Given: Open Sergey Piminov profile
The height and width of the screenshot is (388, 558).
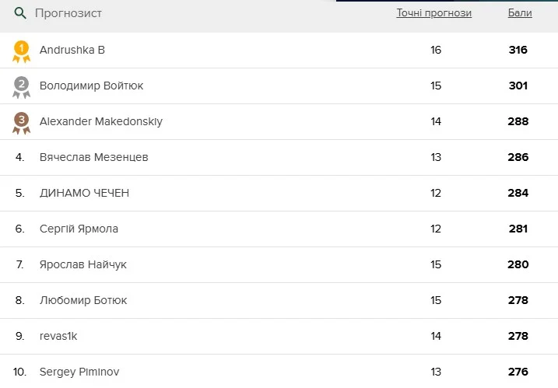Looking at the screenshot, I should coord(79,372).
